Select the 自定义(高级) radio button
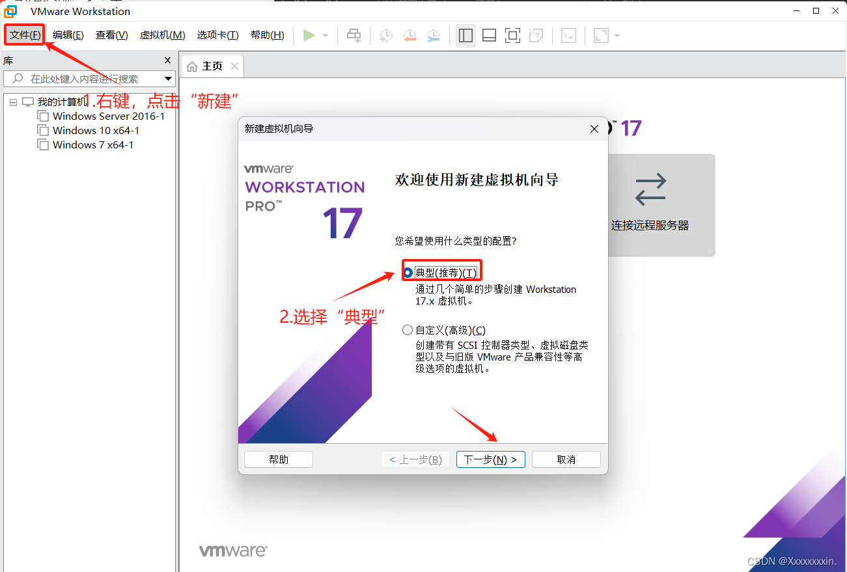Image resolution: width=847 pixels, height=572 pixels. point(408,330)
